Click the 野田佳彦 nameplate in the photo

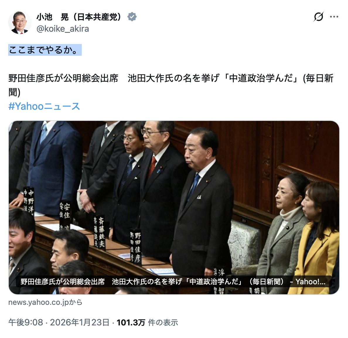point(135,247)
